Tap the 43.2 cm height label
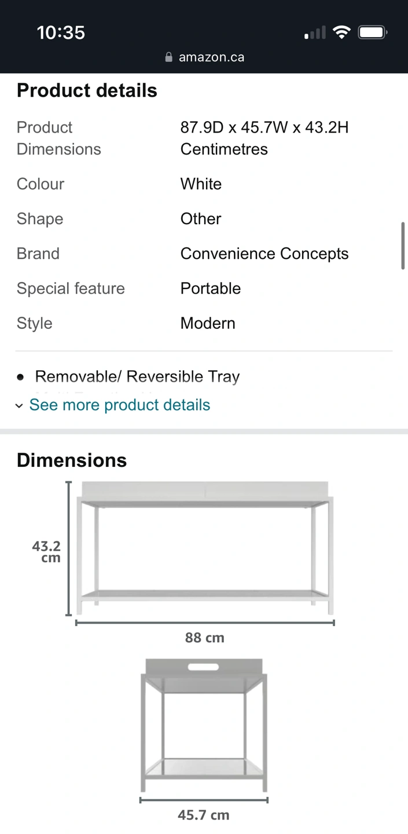 pos(46,551)
